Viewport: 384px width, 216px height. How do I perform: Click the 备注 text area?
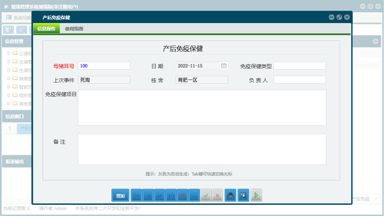tap(202, 149)
